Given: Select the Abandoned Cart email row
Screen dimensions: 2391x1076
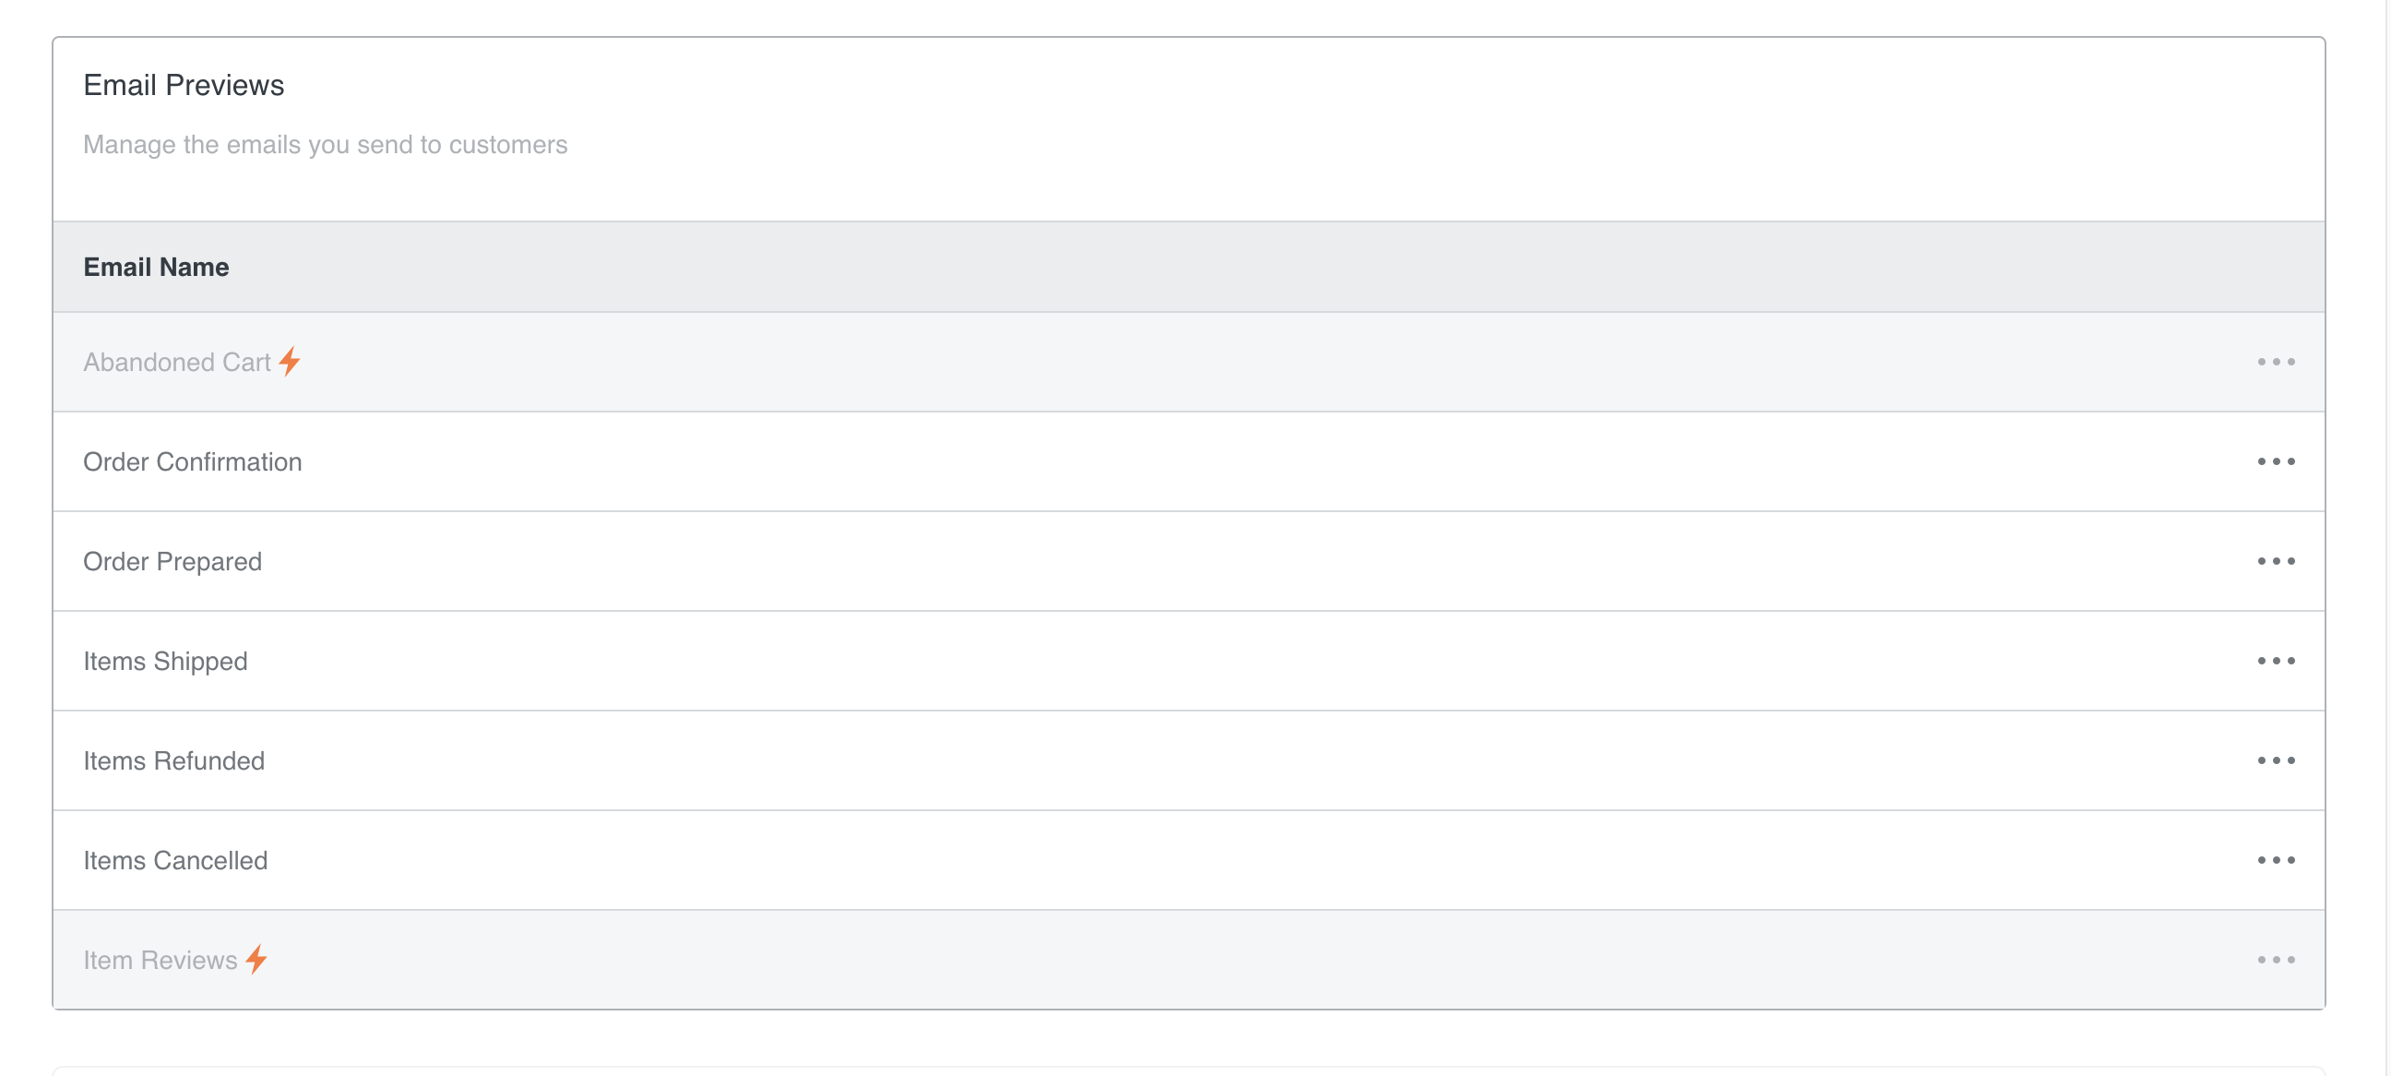Looking at the screenshot, I should (1188, 362).
